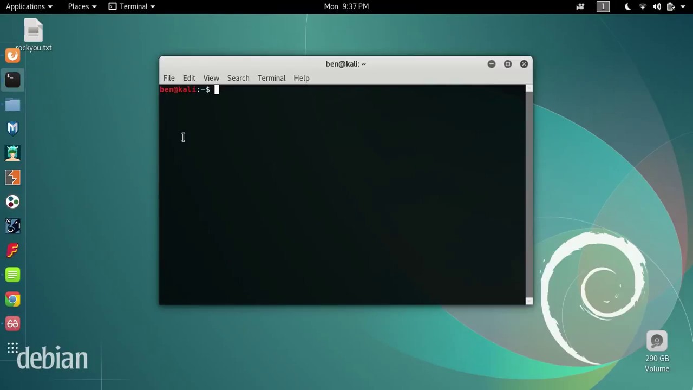693x390 pixels.
Task: Open the Firefox icon in the dock
Action: 12,55
